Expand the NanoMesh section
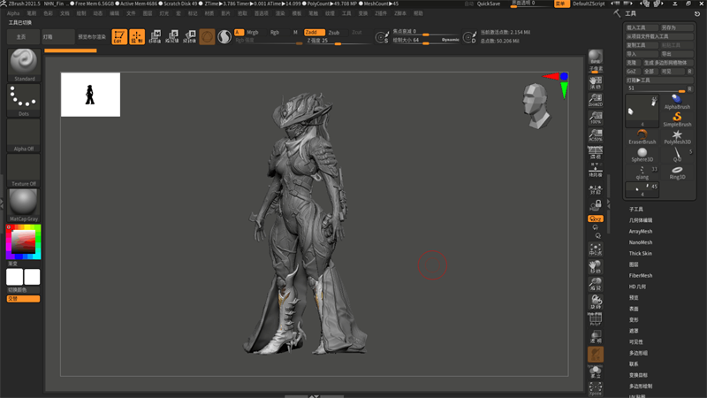The height and width of the screenshot is (398, 707). [x=641, y=242]
